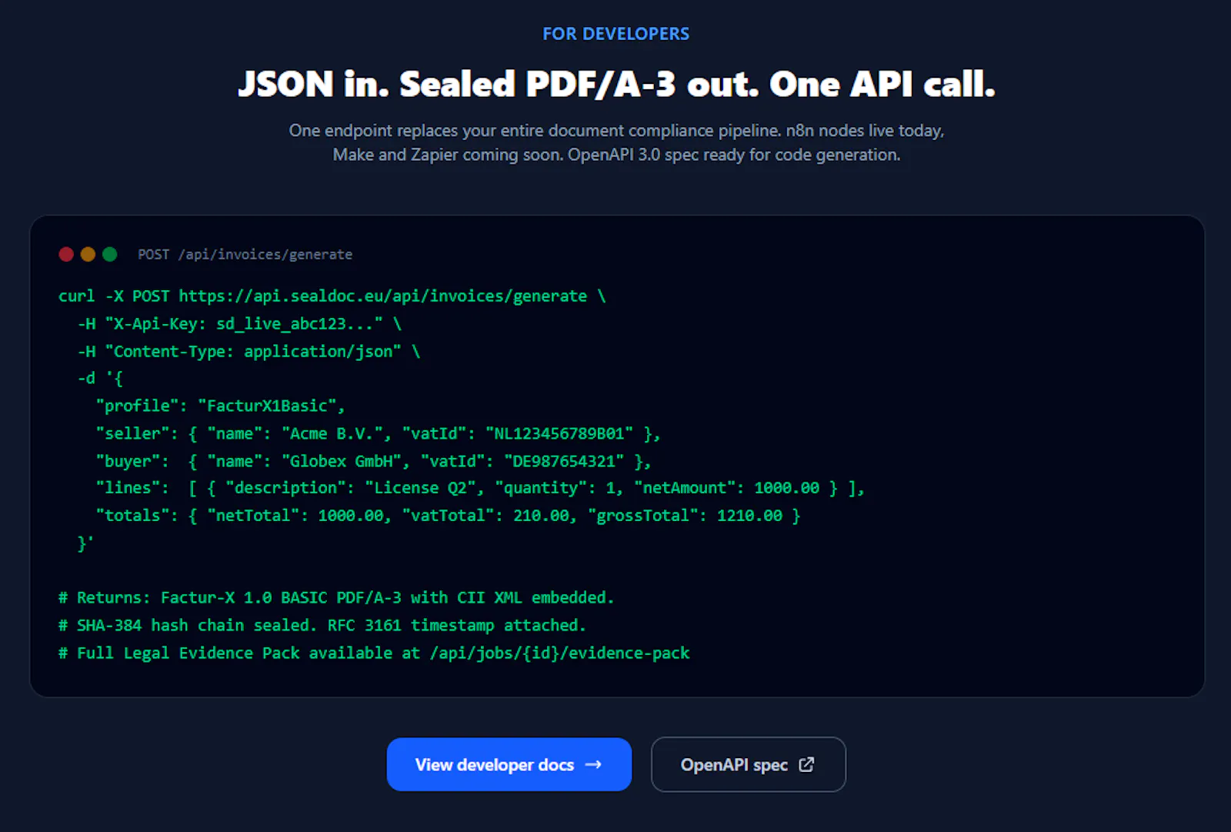
Task: Click the 'JSON in. Sealed PDF/A-3 out' headline
Action: click(616, 84)
